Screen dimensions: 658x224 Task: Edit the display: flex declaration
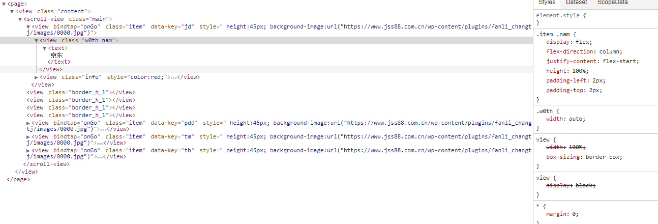click(x=570, y=42)
